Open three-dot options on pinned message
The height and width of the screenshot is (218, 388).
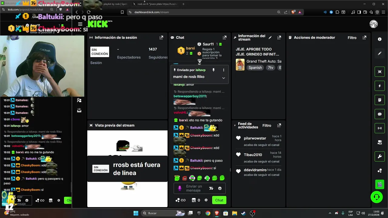coord(224,70)
